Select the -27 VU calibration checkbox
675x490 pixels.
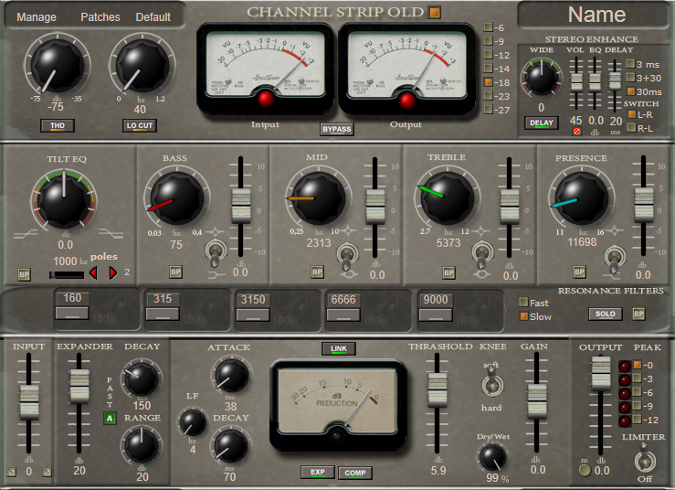(488, 110)
